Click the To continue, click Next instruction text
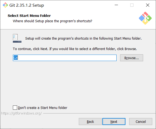Image resolution: width=156 pixels, height=129 pixels. 75,49
